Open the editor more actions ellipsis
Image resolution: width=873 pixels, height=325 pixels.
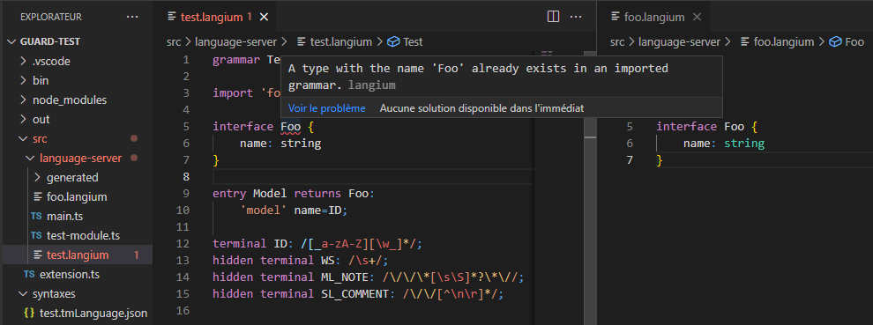pos(576,18)
